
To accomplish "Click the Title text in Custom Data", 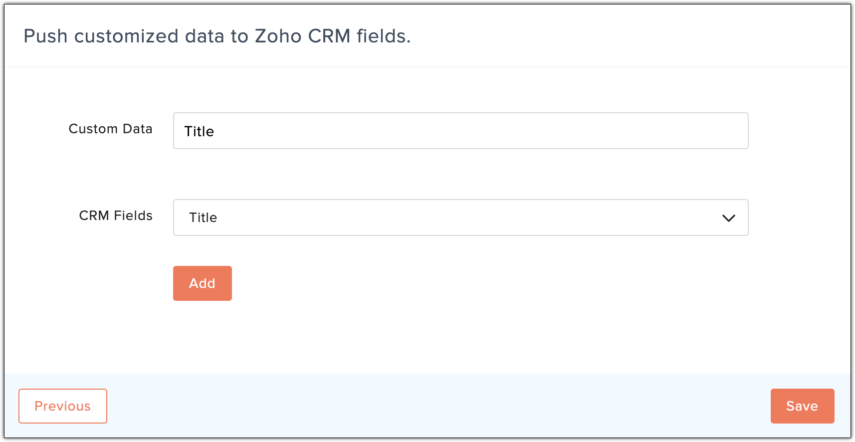I will [x=199, y=131].
